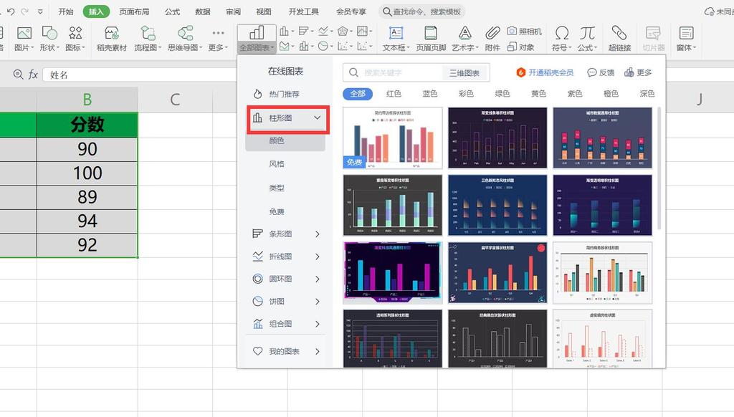The width and height of the screenshot is (734, 417).
Task: Click the chart gallery vertical scrollbar
Action: [659, 168]
